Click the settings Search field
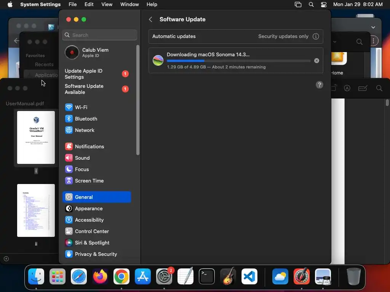390x292 pixels. point(99,35)
